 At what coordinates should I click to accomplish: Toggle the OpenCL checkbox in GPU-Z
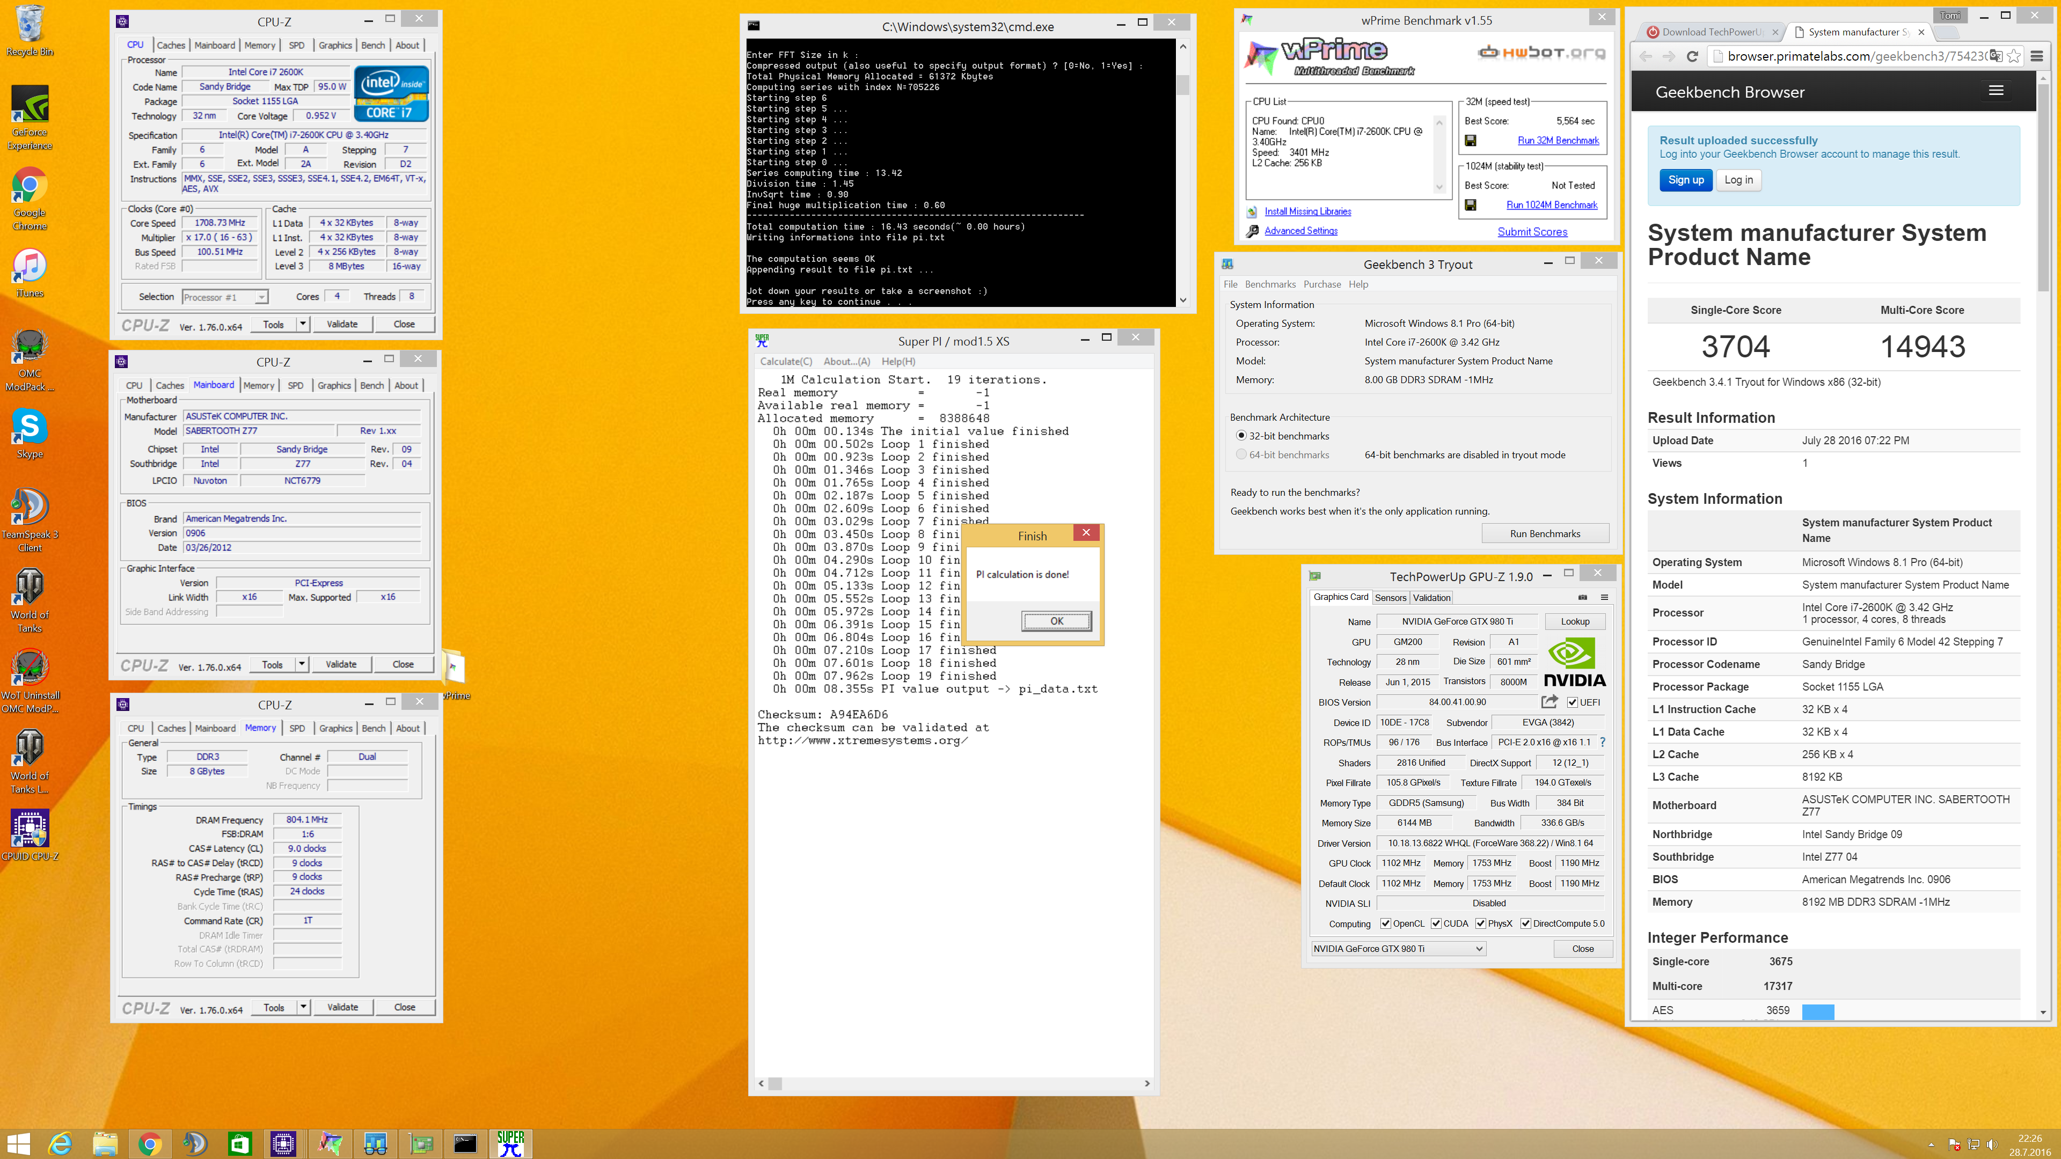[1386, 924]
